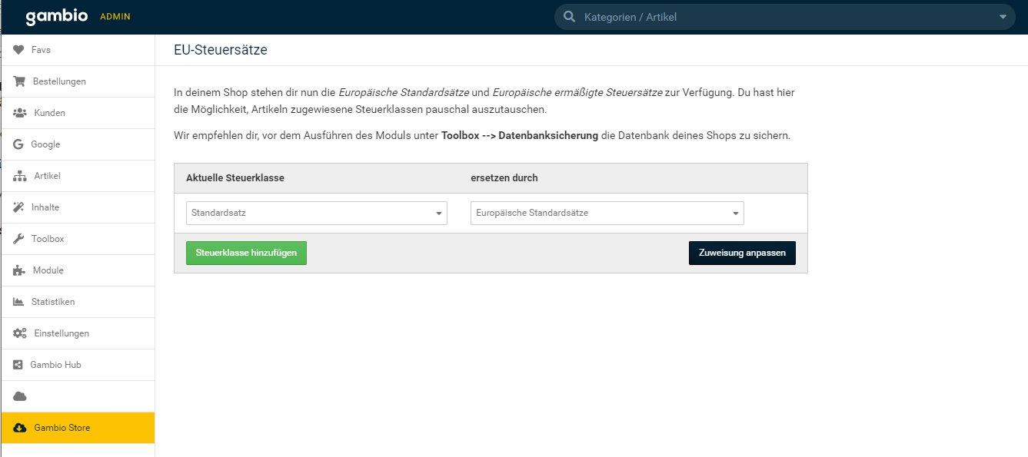Click the Statistiken chart icon
Image resolution: width=1028 pixels, height=457 pixels.
[18, 302]
